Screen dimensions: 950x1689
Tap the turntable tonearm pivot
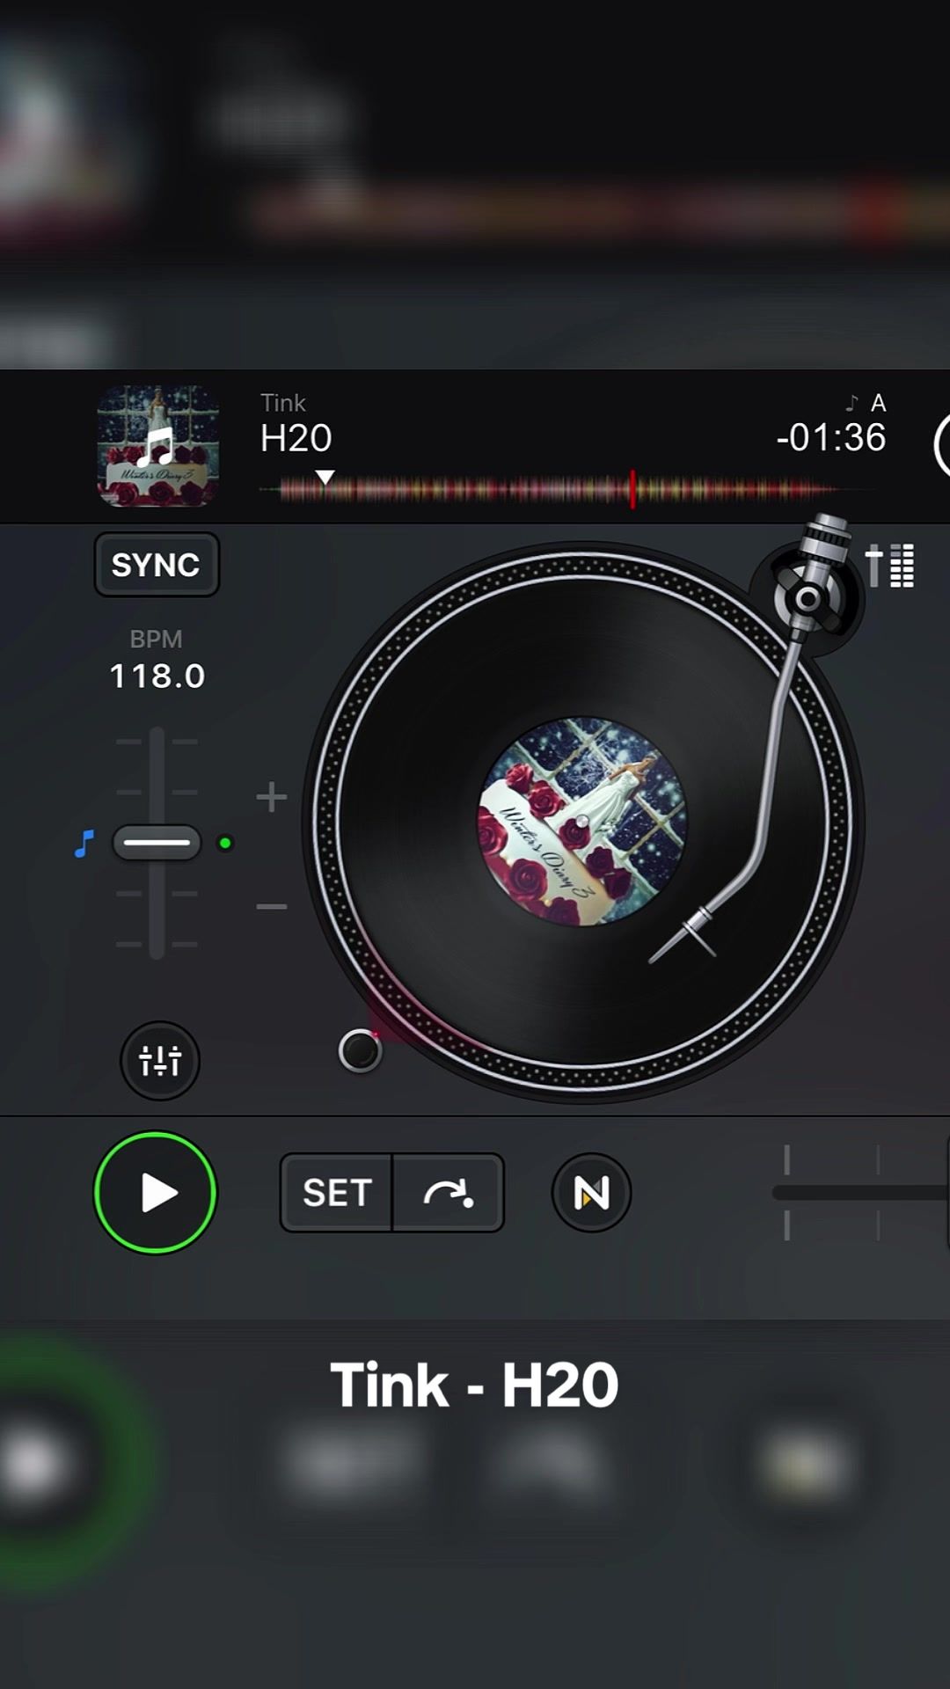[807, 599]
